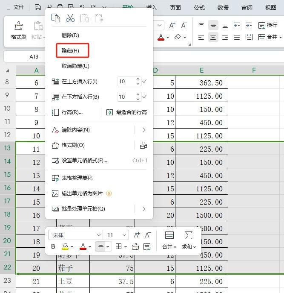Select the 格式刷 brush in the ribbon

click(19, 30)
